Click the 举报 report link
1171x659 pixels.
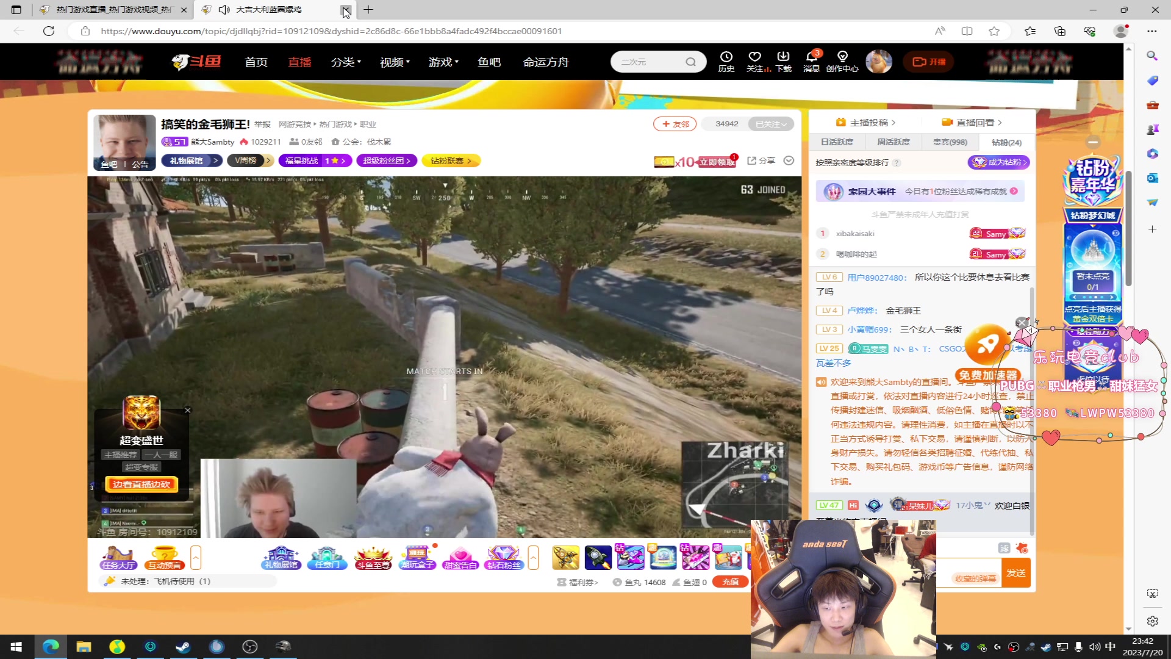click(x=262, y=124)
